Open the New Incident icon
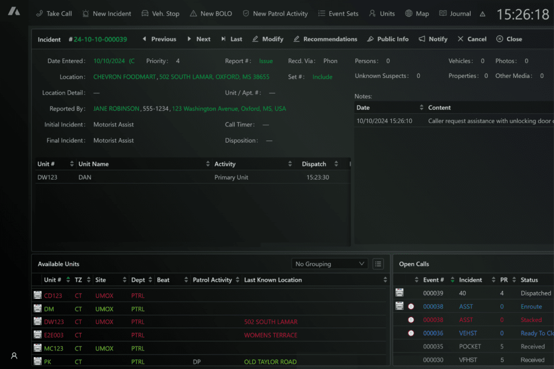Image resolution: width=554 pixels, height=369 pixels. (x=85, y=14)
